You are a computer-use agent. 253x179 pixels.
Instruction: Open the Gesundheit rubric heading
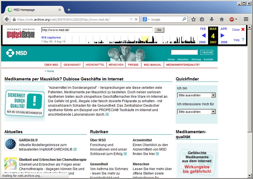(99, 164)
